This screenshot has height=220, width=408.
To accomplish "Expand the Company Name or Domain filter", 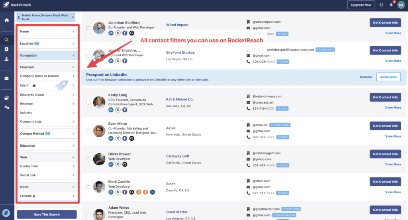I will (x=47, y=76).
